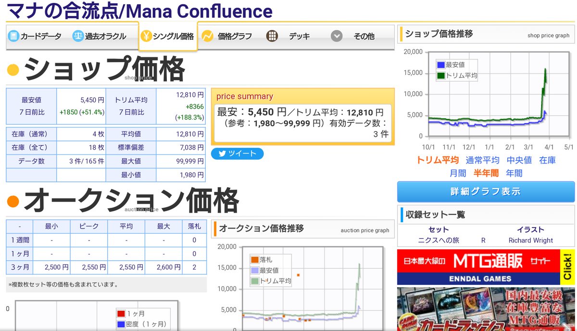Click the 2,600 円 maximum auction cell
The width and height of the screenshot is (577, 331).
pos(163,267)
